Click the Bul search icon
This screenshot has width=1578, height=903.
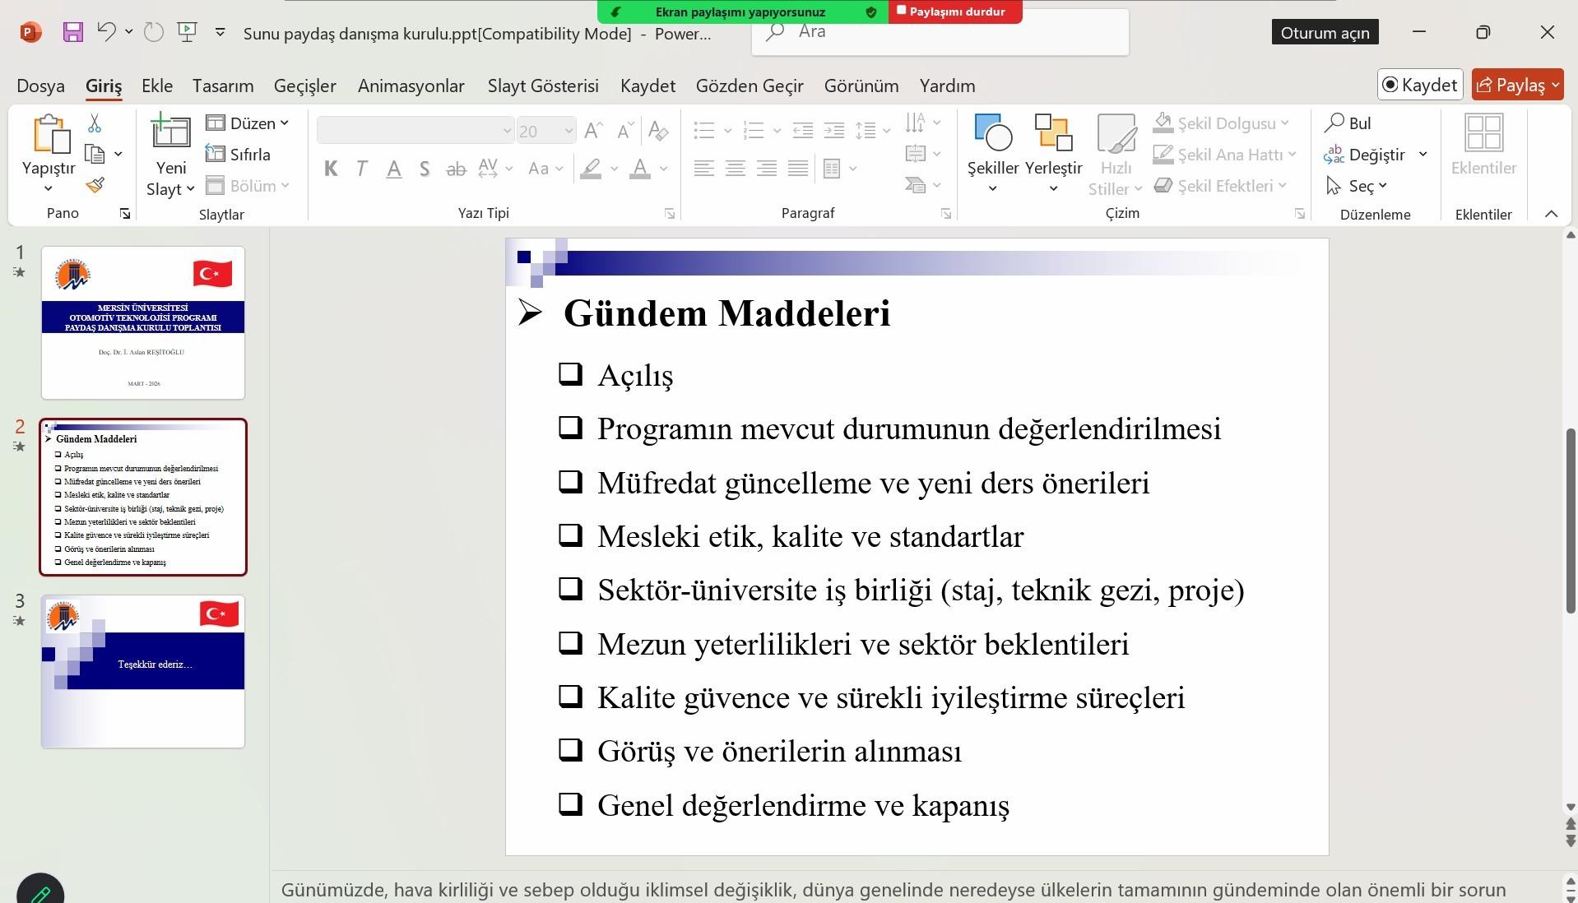click(x=1348, y=123)
